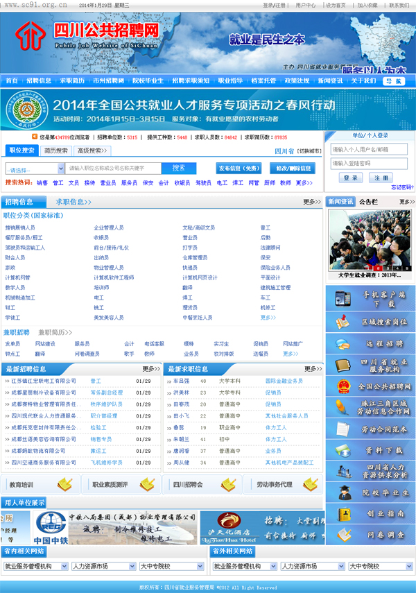Click the phone icon for 手机客户端下载

point(343,299)
